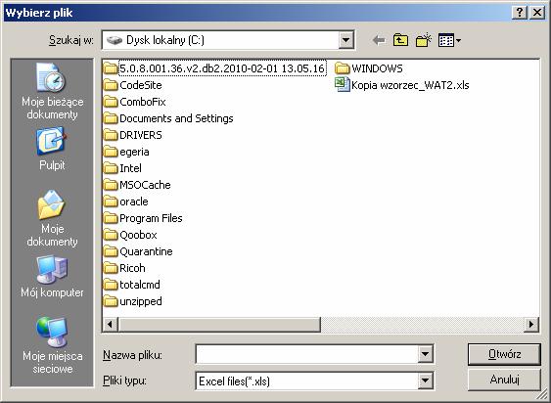
Task: Select the ComboFix folder
Action: pyautogui.click(x=135, y=102)
